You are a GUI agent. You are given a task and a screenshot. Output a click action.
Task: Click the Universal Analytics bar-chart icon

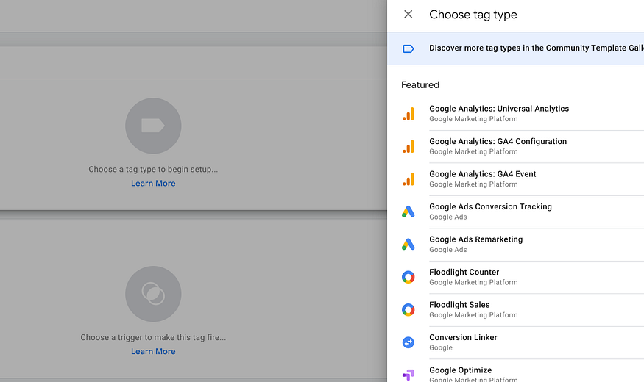click(x=408, y=114)
